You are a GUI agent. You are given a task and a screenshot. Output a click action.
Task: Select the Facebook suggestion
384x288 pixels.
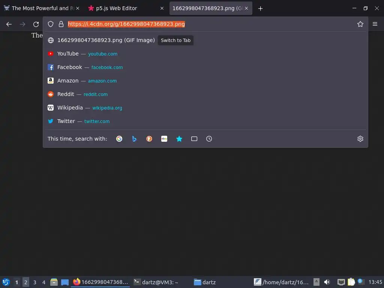[x=205, y=67]
